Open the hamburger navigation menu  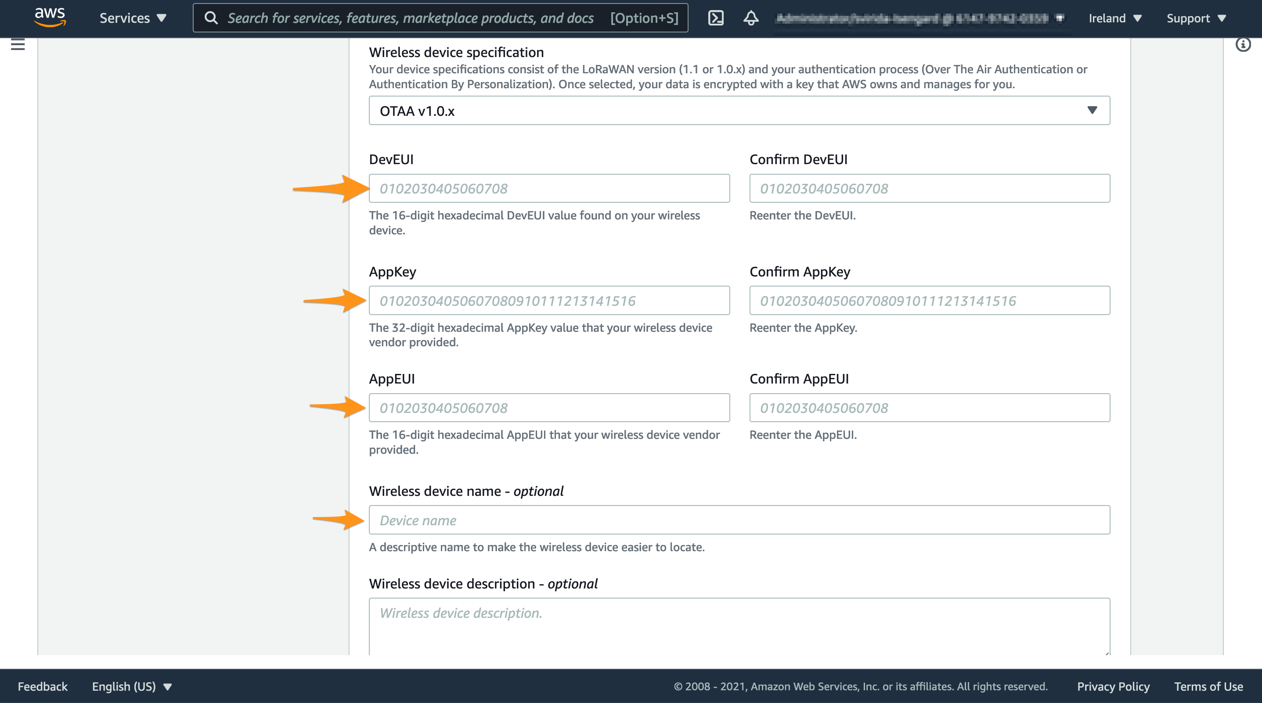[18, 45]
